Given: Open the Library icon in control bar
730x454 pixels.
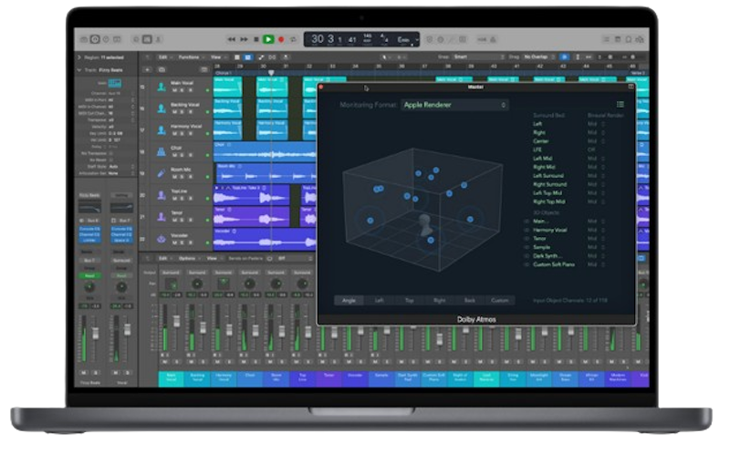Looking at the screenshot, I should (x=84, y=39).
